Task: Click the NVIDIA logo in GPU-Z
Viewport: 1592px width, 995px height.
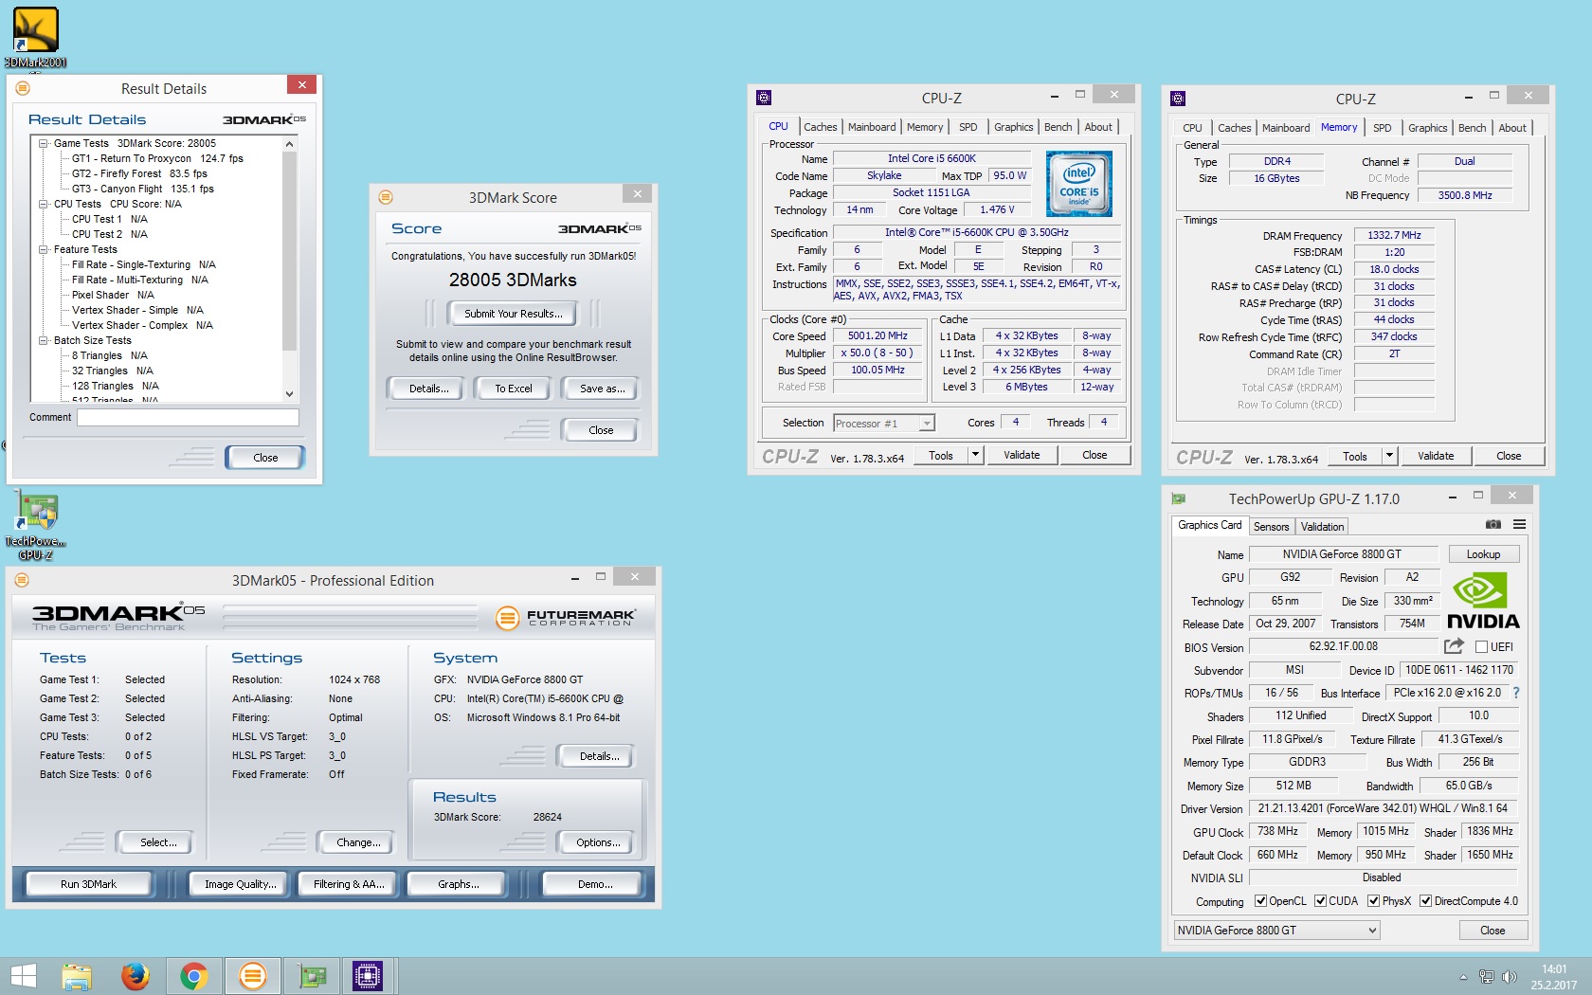Action: tap(1483, 602)
